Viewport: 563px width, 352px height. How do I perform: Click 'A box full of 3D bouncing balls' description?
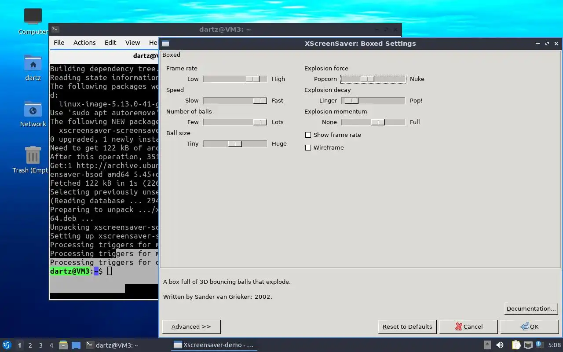[227, 282]
